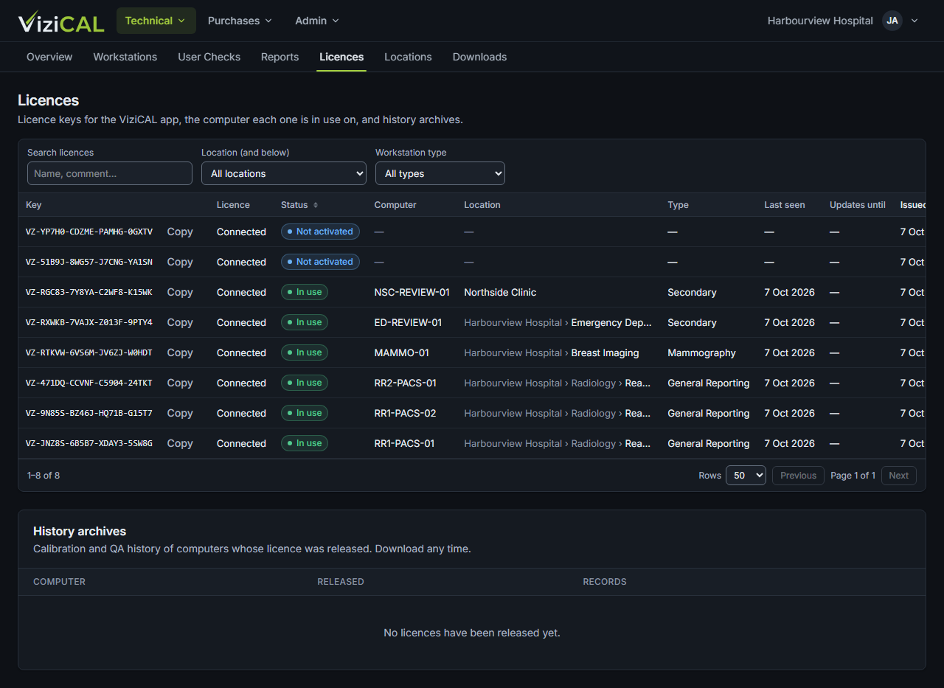Click the In use badge for ED-REVIEW-01

305,322
